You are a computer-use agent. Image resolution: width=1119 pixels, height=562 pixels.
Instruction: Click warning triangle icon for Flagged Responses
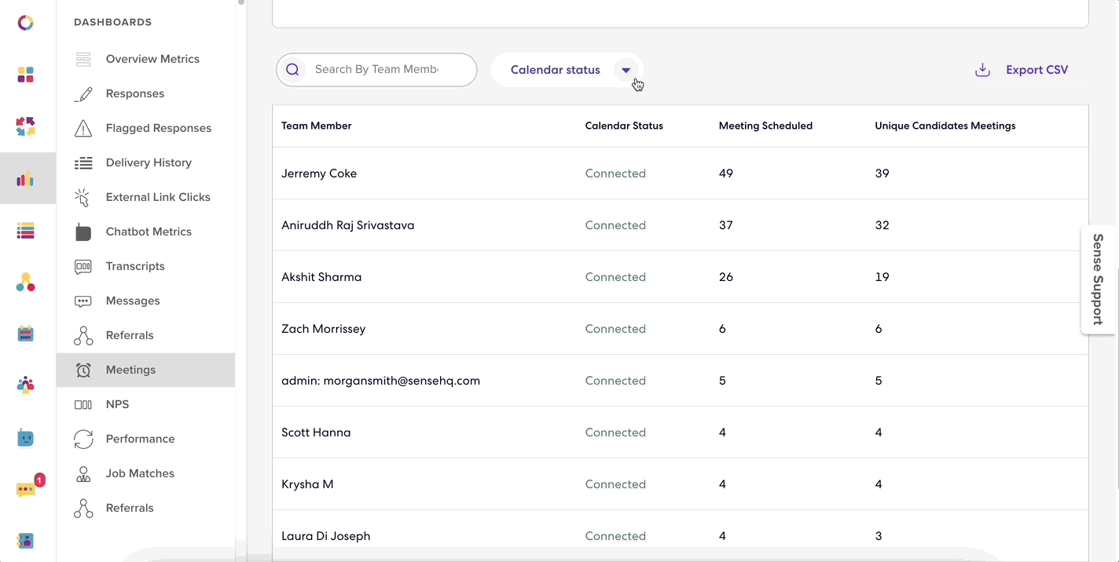[83, 128]
